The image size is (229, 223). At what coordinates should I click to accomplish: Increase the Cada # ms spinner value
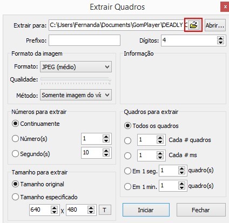click(160, 153)
